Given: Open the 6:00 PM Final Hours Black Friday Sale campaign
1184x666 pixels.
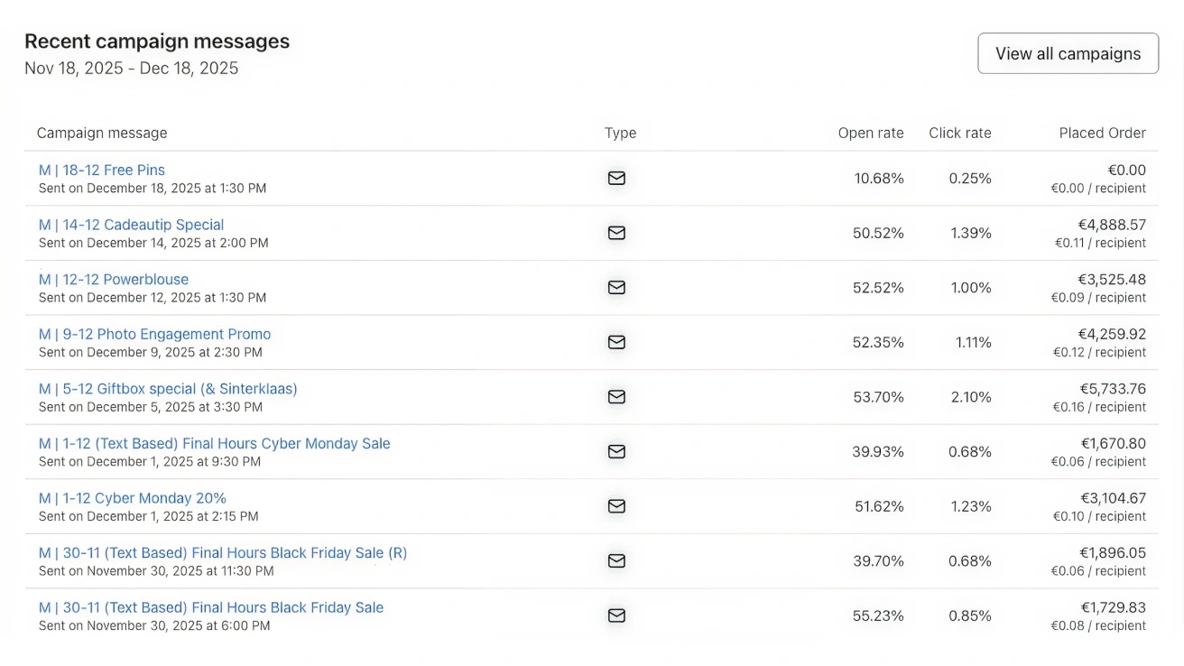Looking at the screenshot, I should (x=211, y=607).
